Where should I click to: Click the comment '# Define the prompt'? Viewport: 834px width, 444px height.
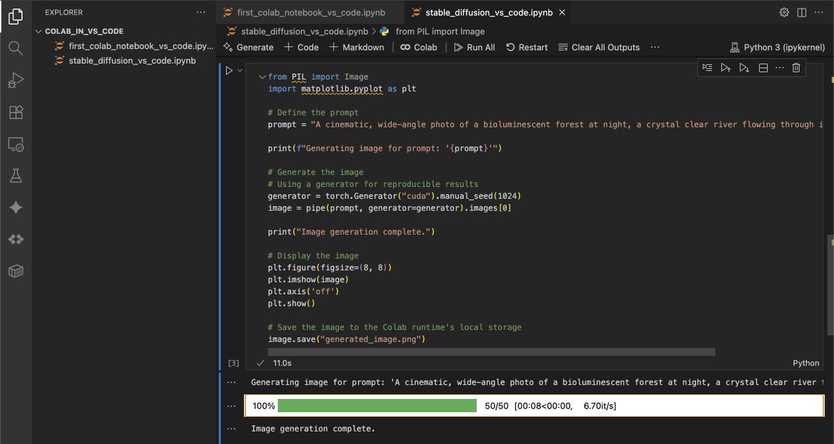(x=313, y=113)
